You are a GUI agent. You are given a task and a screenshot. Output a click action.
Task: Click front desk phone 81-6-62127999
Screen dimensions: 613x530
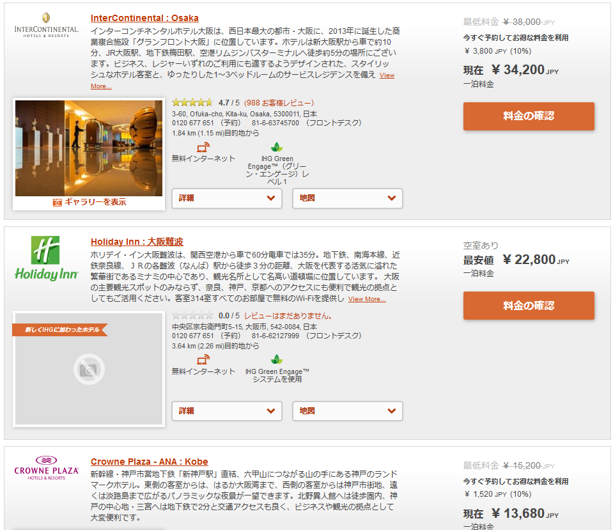[275, 336]
